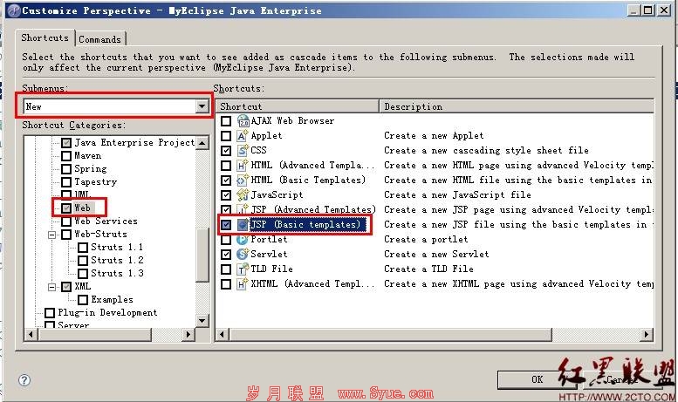Click shortcuts list left scroll arrow
This screenshot has height=402, width=678.
pos(223,334)
